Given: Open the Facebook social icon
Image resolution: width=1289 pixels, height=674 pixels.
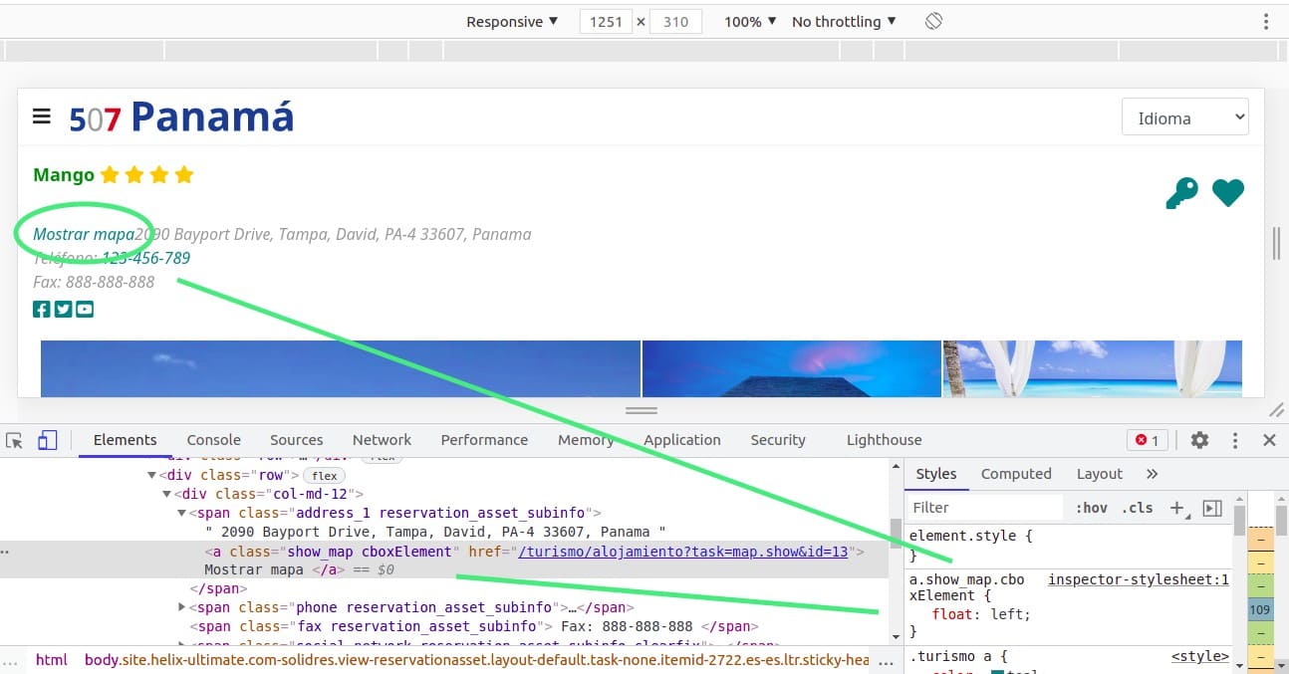Looking at the screenshot, I should tap(42, 310).
